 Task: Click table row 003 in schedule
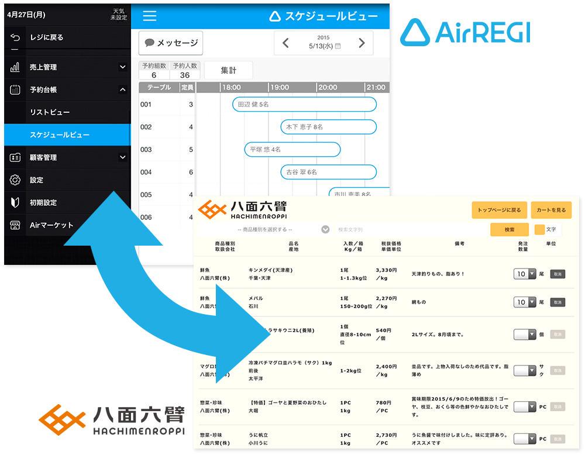pos(167,150)
